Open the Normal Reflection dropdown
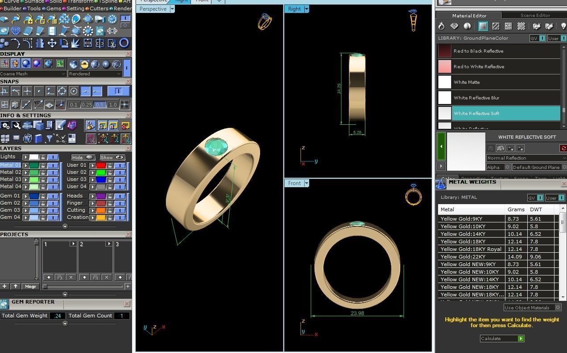 click(x=526, y=158)
